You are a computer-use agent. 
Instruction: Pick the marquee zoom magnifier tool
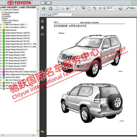[x=95, y=8]
